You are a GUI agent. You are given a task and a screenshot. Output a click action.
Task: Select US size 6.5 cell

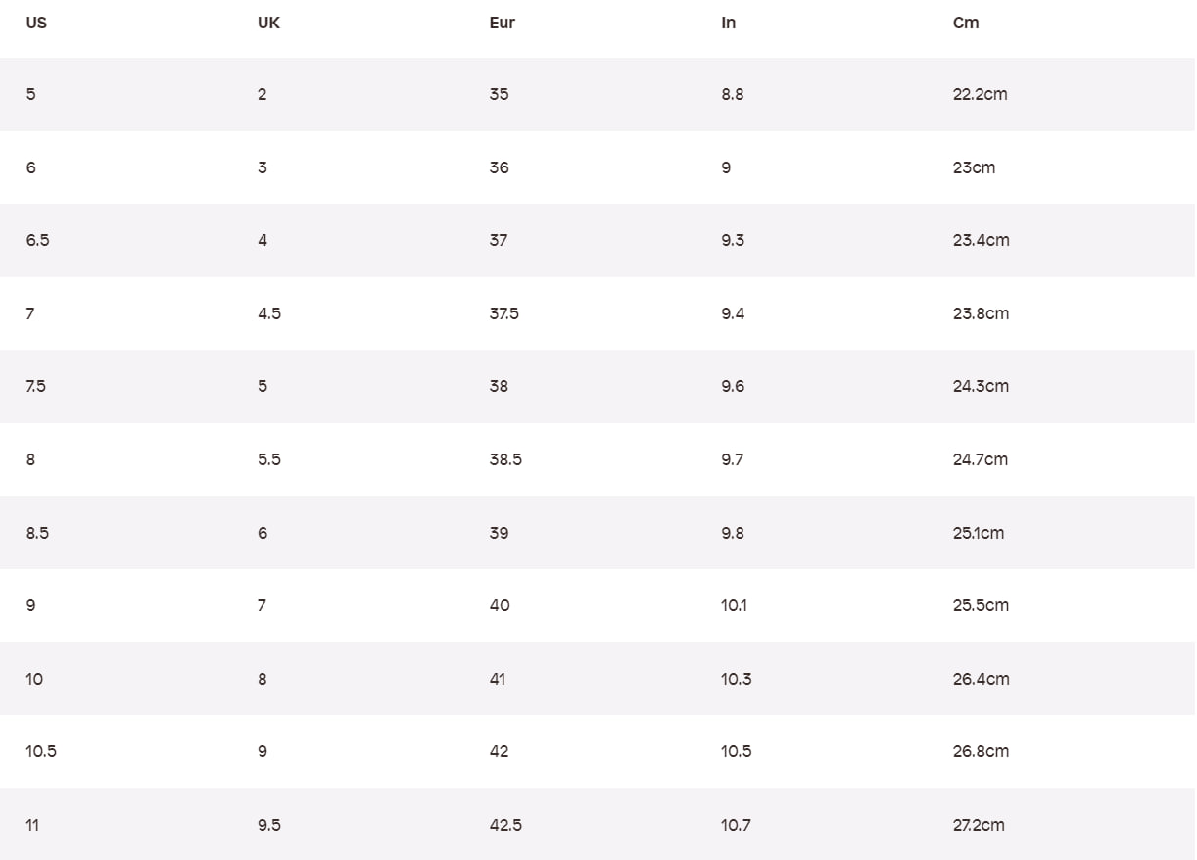click(x=37, y=240)
